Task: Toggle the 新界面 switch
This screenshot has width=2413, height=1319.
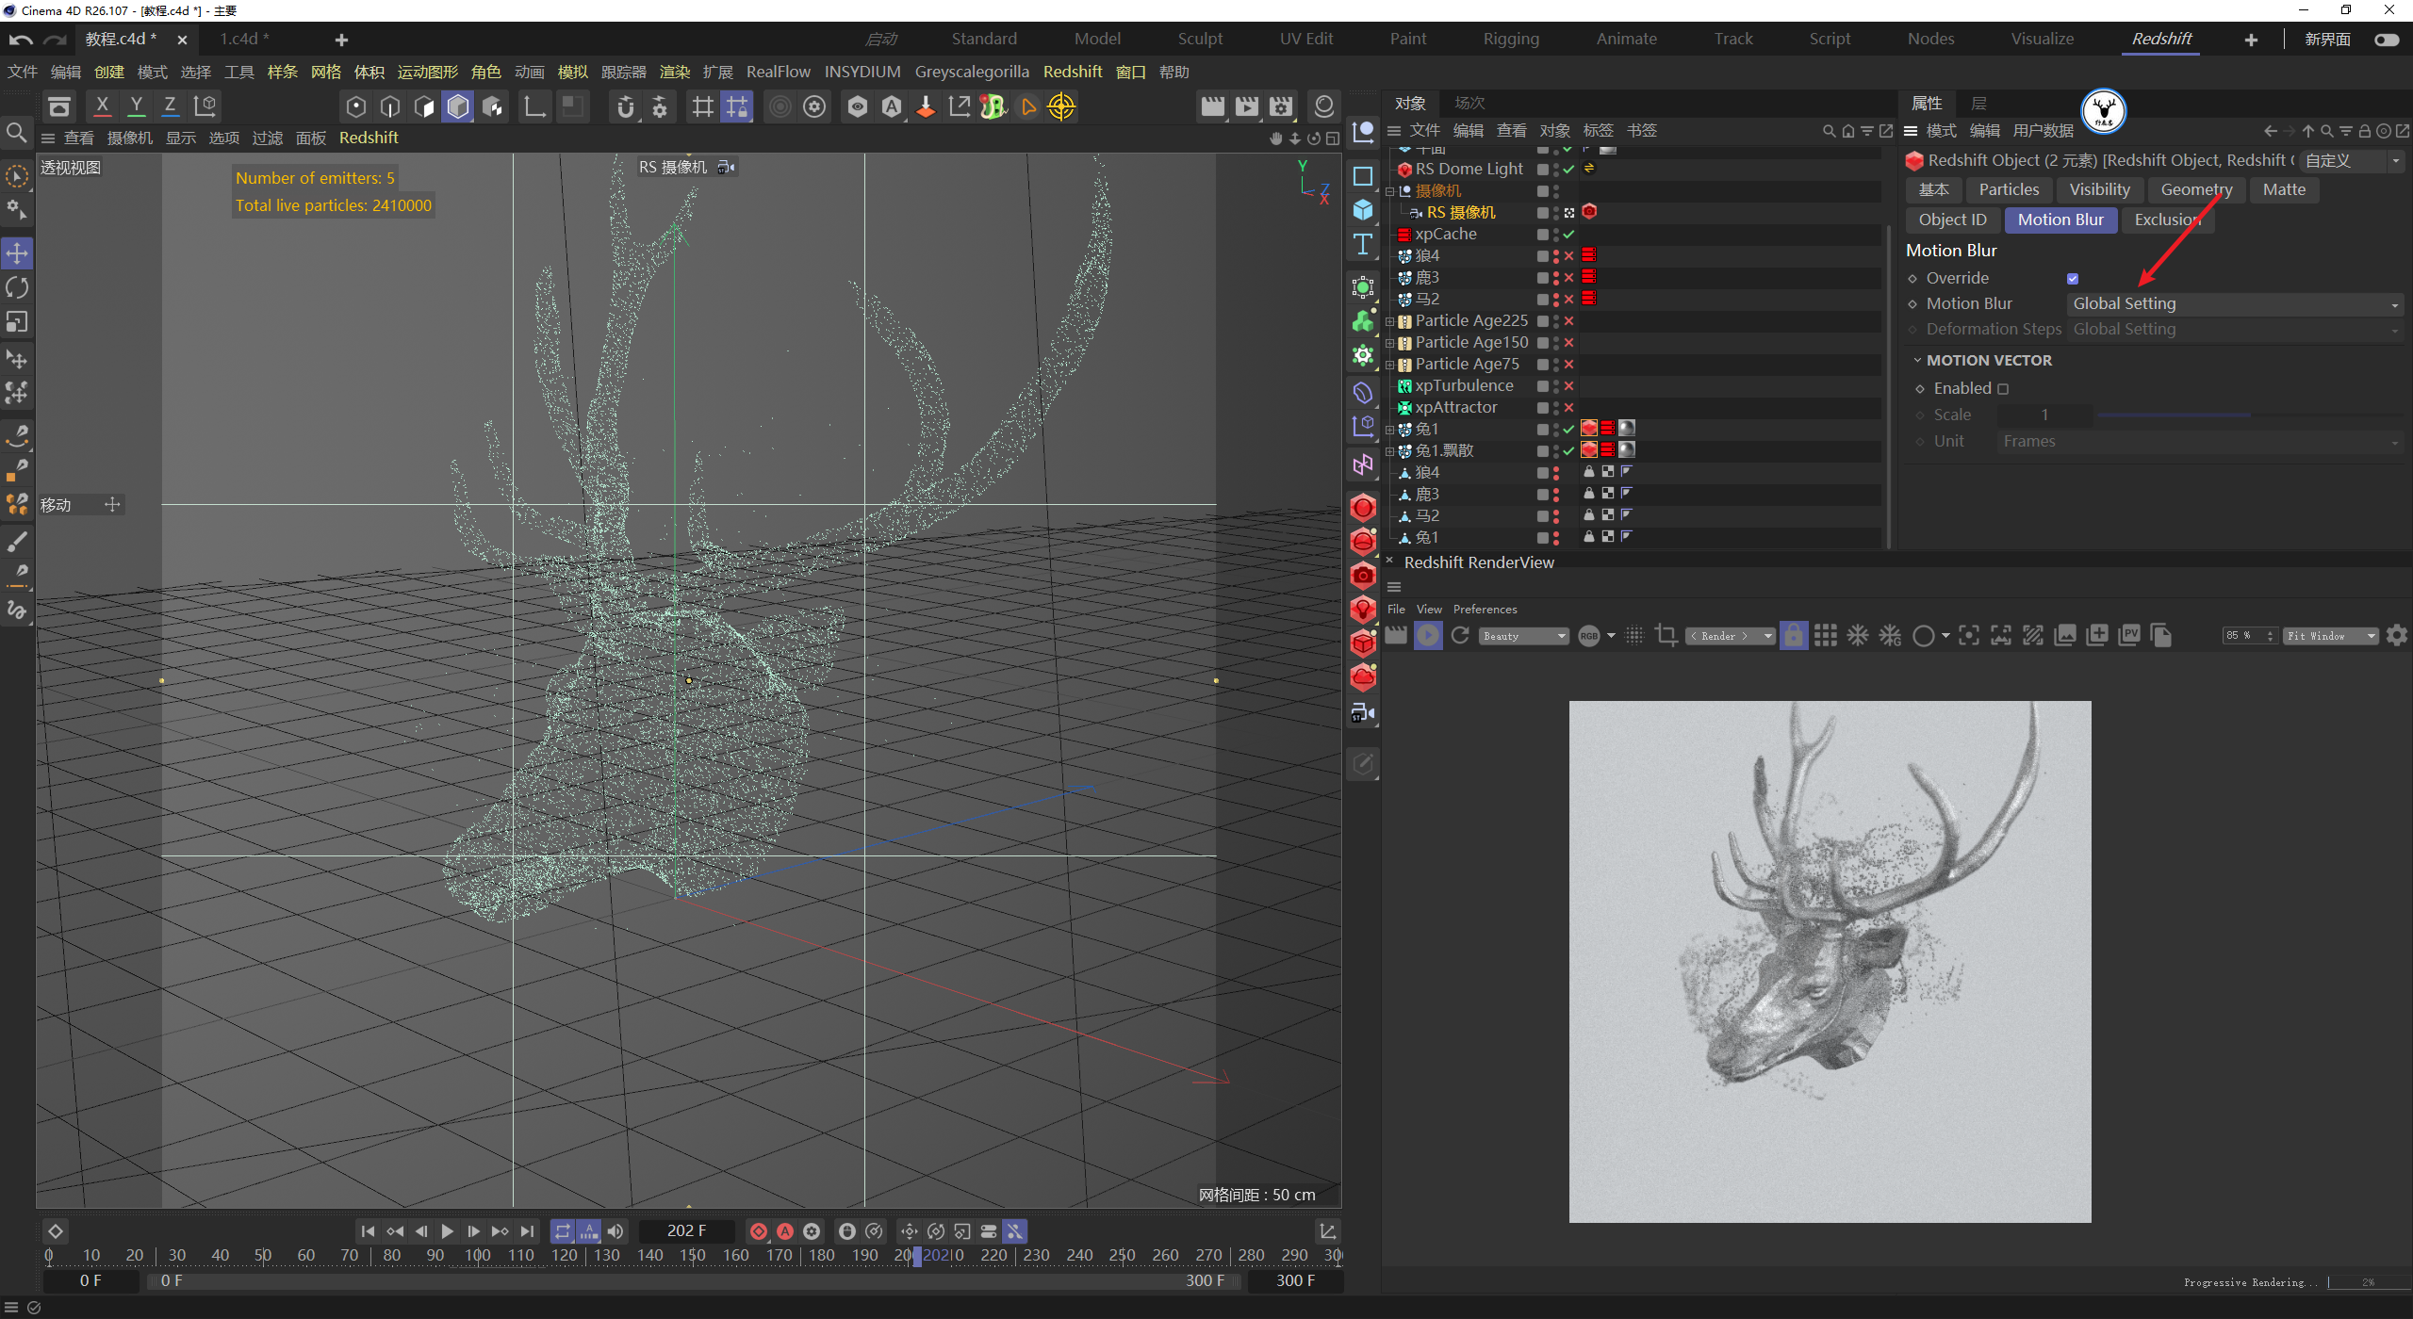Action: 2386,40
